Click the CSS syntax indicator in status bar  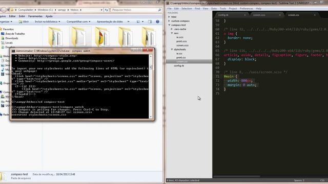322,180
